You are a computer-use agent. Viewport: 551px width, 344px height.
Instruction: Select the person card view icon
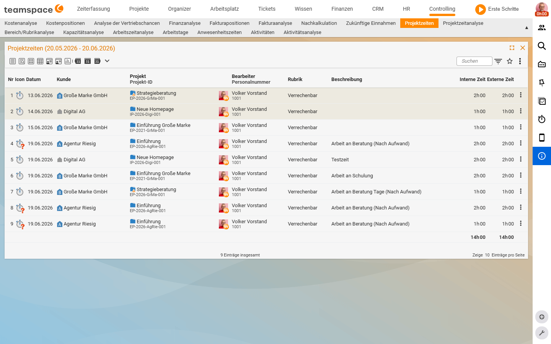tap(49, 61)
